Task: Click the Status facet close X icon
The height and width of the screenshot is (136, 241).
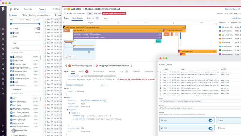Action: tap(39, 29)
